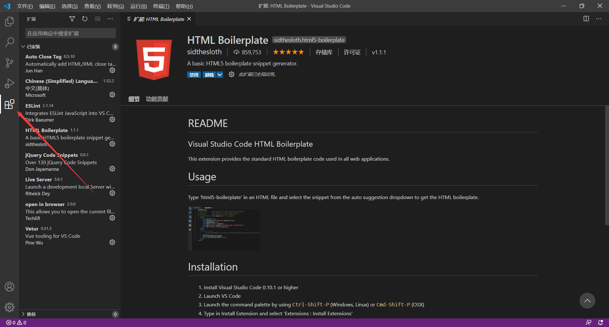
Task: Switch to the 细节 tab
Action: click(134, 99)
